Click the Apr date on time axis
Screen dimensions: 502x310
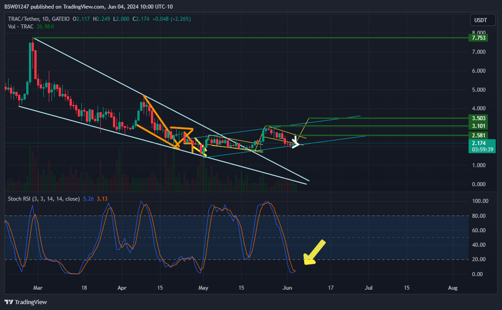pyautogui.click(x=122, y=288)
